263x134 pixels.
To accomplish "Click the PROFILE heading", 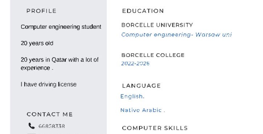I will tap(41, 11).
